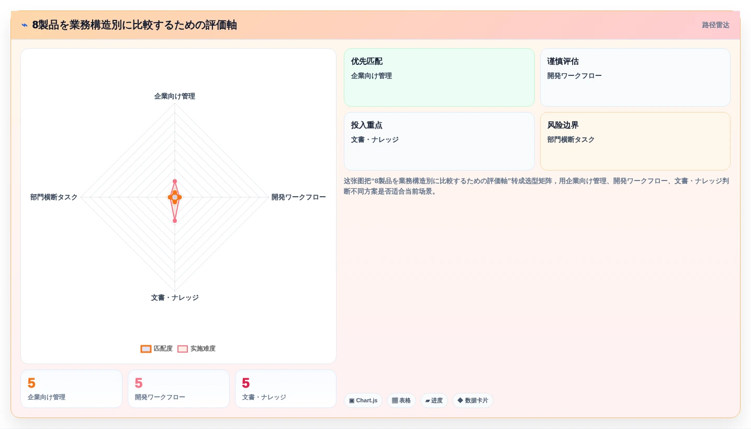Image resolution: width=751 pixels, height=429 pixels.
Task: Select the 风险边界 quadrant card
Action: point(635,141)
